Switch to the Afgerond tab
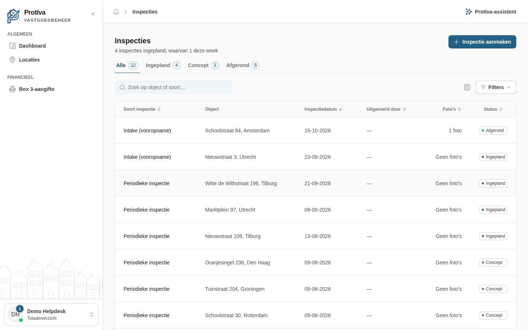528x330 pixels. pos(243,65)
